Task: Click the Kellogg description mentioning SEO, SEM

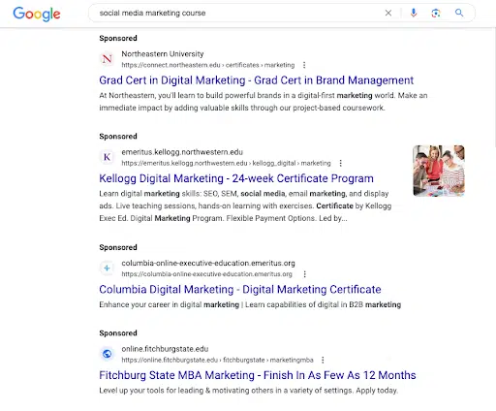Action: (245, 205)
